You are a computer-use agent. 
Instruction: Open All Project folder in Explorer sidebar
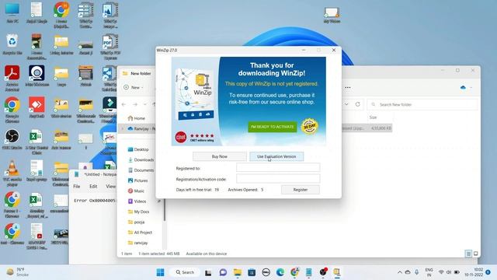click(x=140, y=233)
